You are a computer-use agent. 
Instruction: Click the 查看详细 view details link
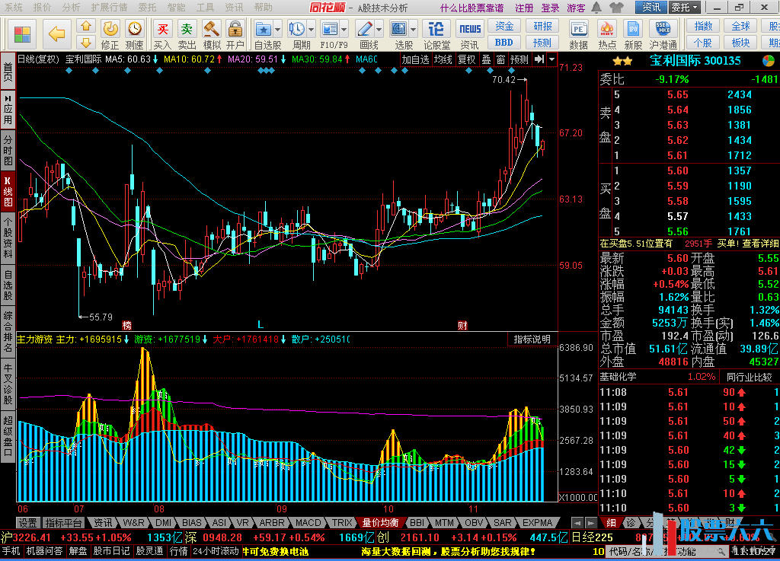coord(761,244)
